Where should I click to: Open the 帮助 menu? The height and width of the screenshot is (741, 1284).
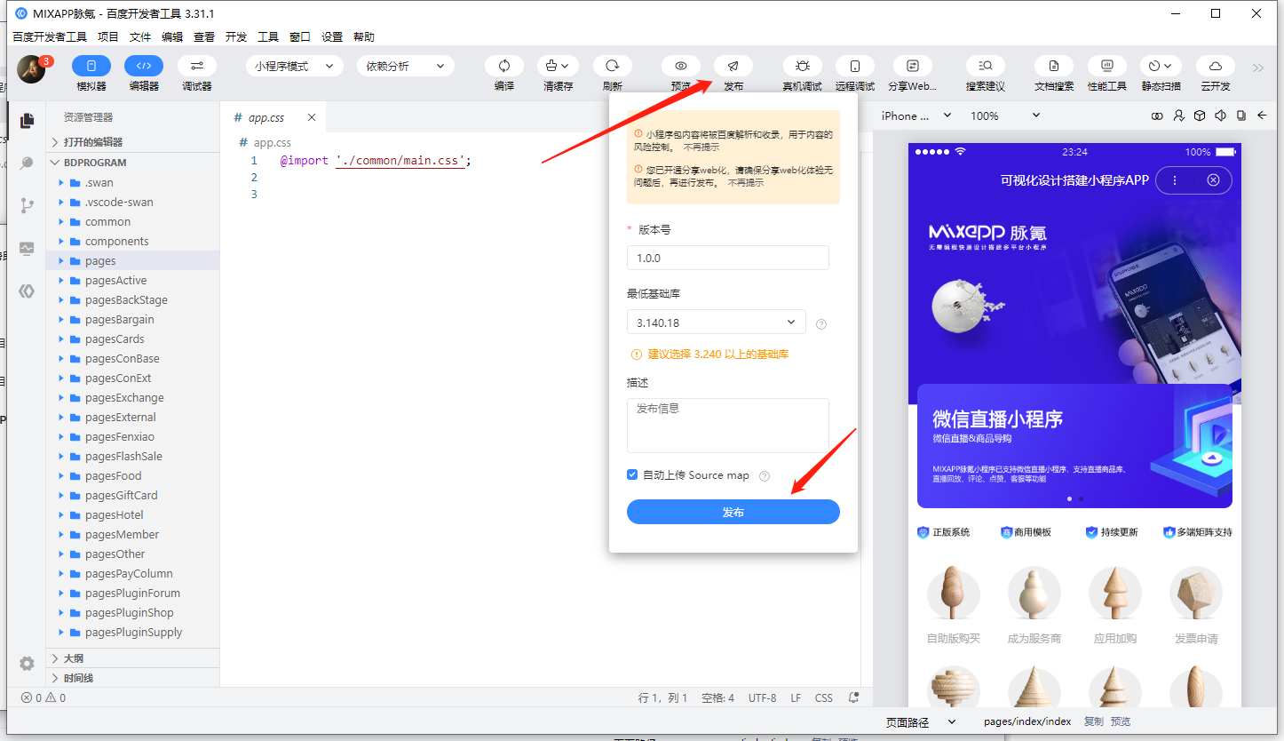pyautogui.click(x=364, y=37)
